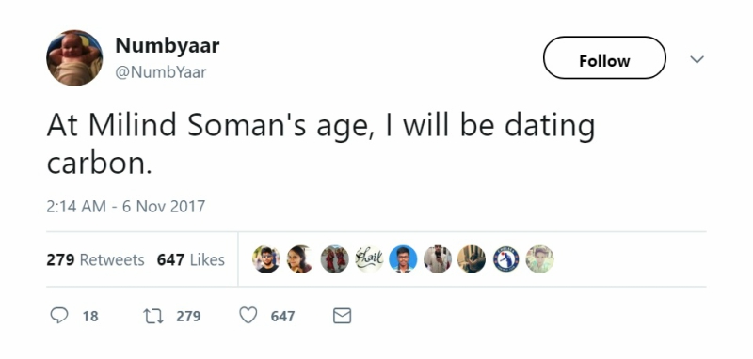This screenshot has width=753, height=359.
Task: Click the 18 replies count
Action: tap(90, 317)
